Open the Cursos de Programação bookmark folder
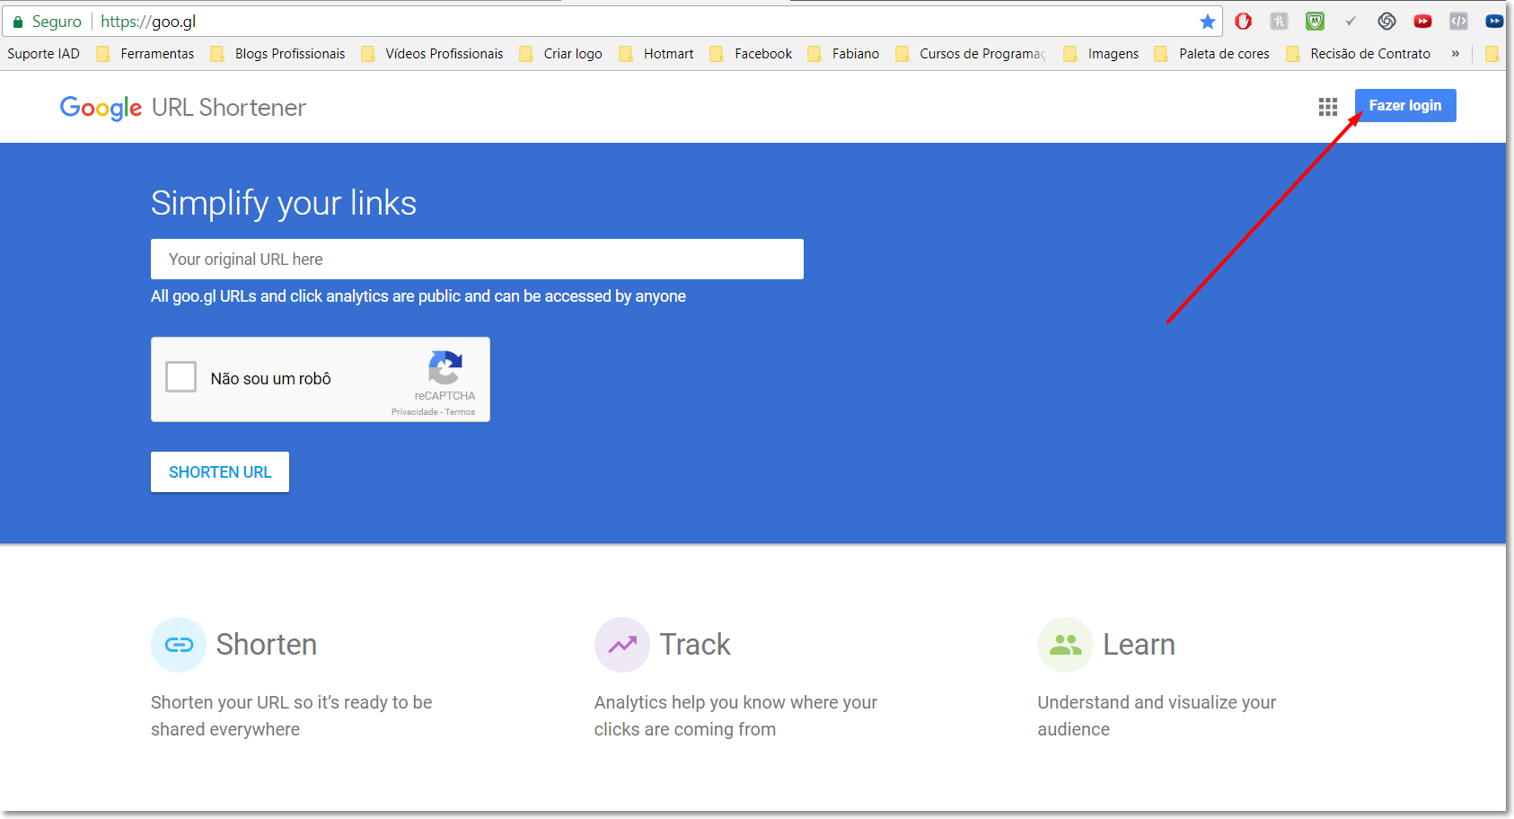1514x819 pixels. 971,54
